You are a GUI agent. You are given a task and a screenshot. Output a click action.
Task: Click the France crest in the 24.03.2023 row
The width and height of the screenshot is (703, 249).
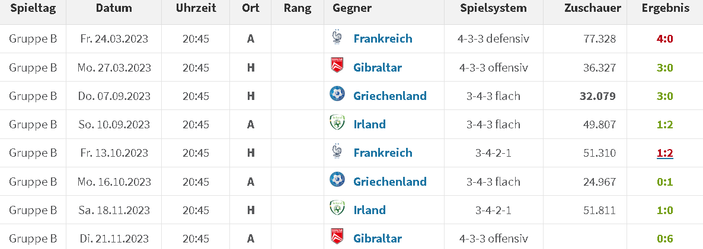click(337, 38)
